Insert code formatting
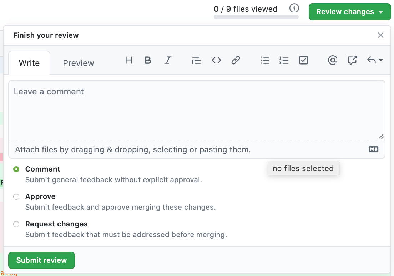The width and height of the screenshot is (394, 276). (216, 60)
